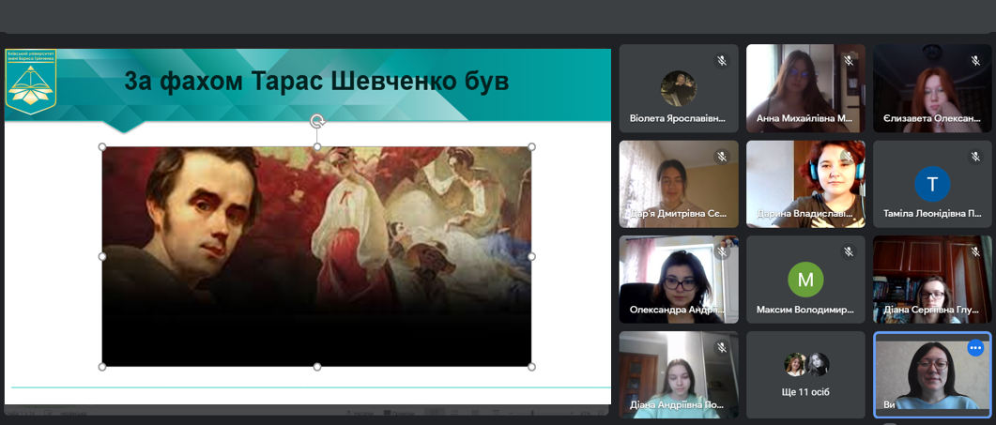Click the bottom-left sizing handle of the picture
This screenshot has height=425, width=996.
coord(102,367)
